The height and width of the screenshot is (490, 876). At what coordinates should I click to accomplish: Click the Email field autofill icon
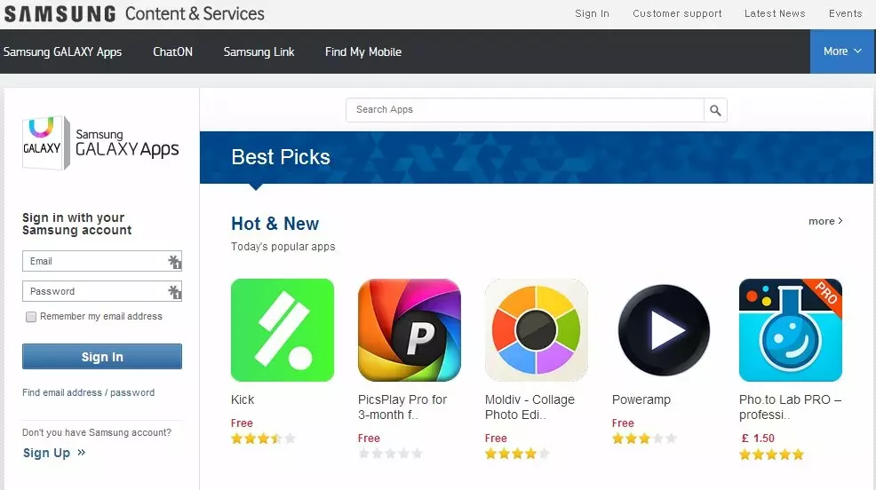175,261
